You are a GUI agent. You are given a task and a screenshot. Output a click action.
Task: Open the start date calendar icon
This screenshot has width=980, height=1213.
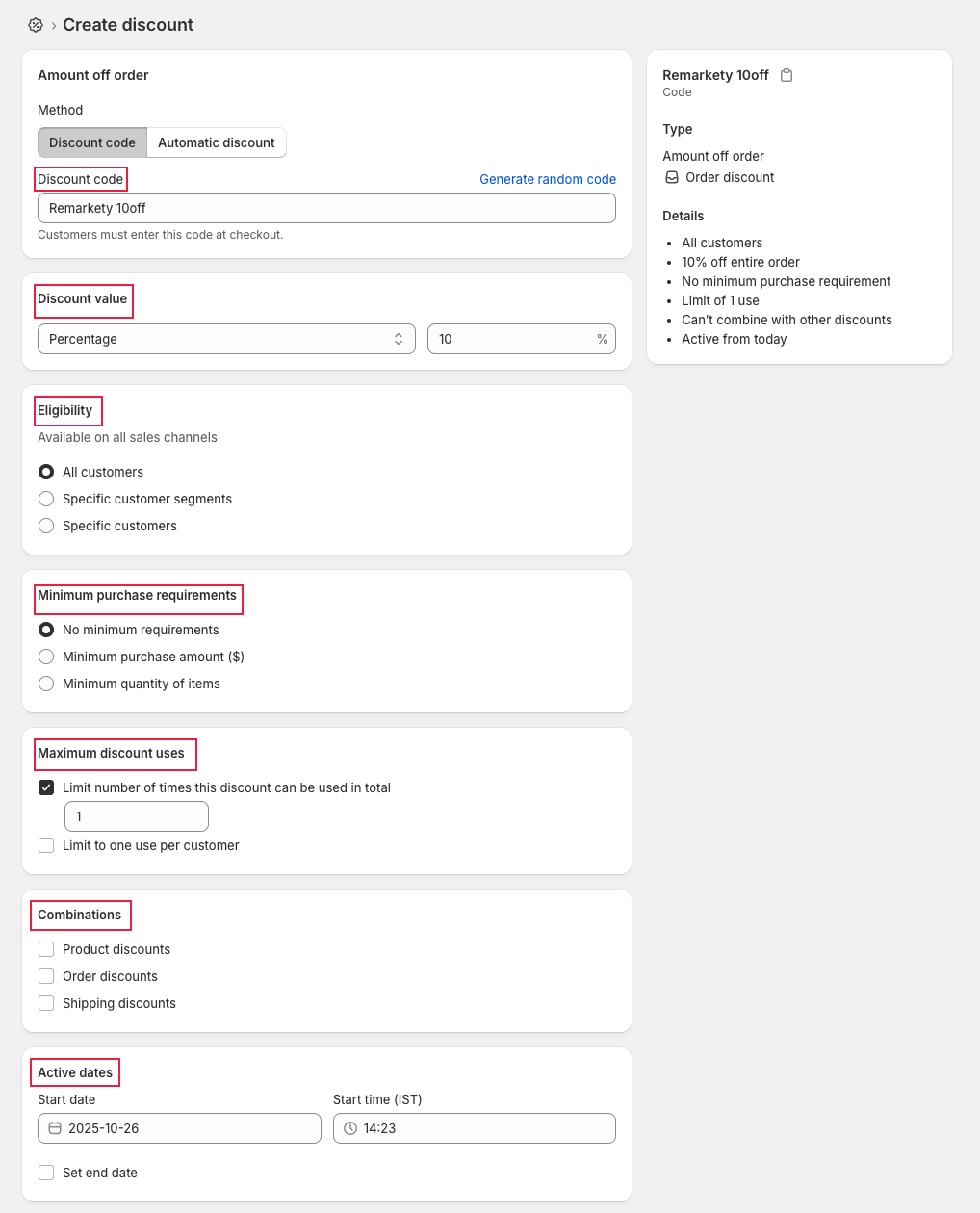coord(55,1128)
